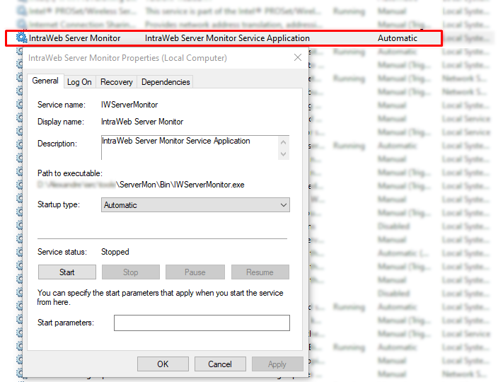This screenshot has width=503, height=382.
Task: Click the Stopped service status text
Action: tap(115, 252)
